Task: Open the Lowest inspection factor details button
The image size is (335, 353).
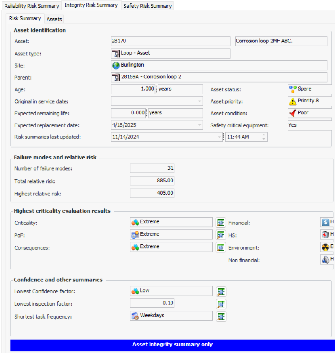Action: click(x=221, y=304)
